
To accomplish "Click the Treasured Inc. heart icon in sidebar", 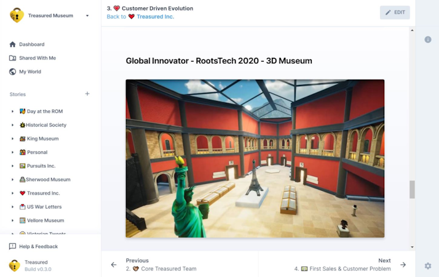I will pos(22,193).
